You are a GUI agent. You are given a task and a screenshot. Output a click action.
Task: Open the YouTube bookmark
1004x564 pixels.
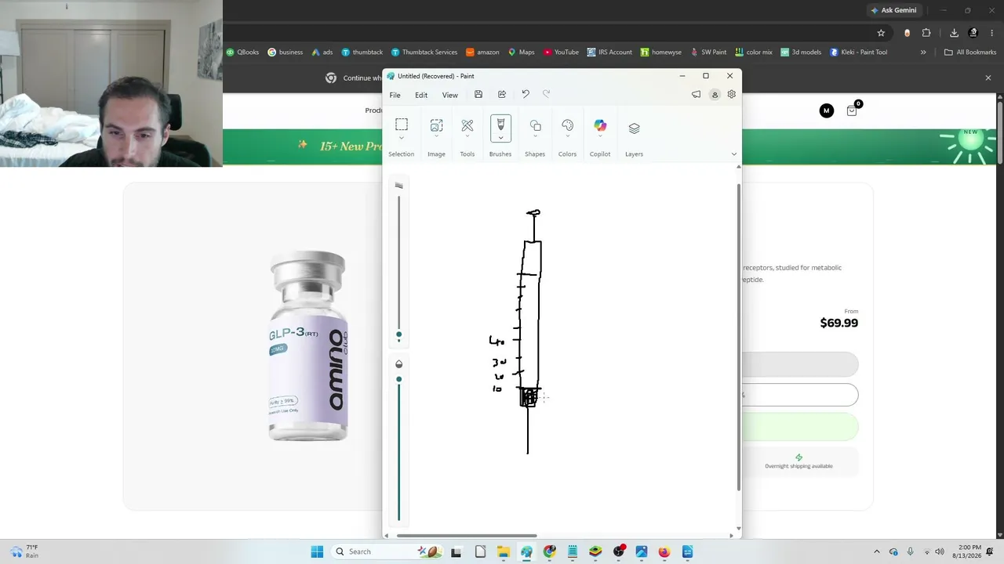pyautogui.click(x=561, y=52)
